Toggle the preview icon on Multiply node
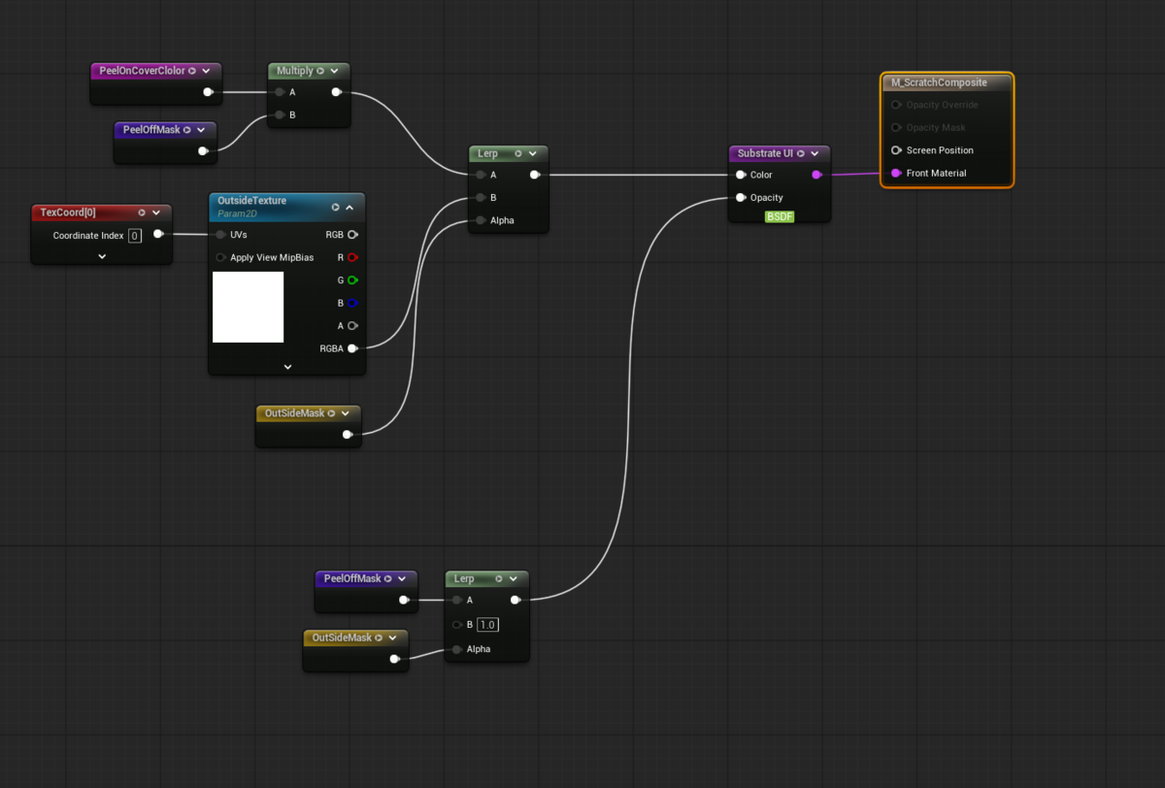 [320, 71]
